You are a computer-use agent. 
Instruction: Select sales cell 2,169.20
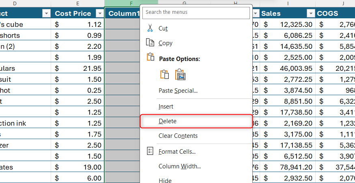[288, 123]
